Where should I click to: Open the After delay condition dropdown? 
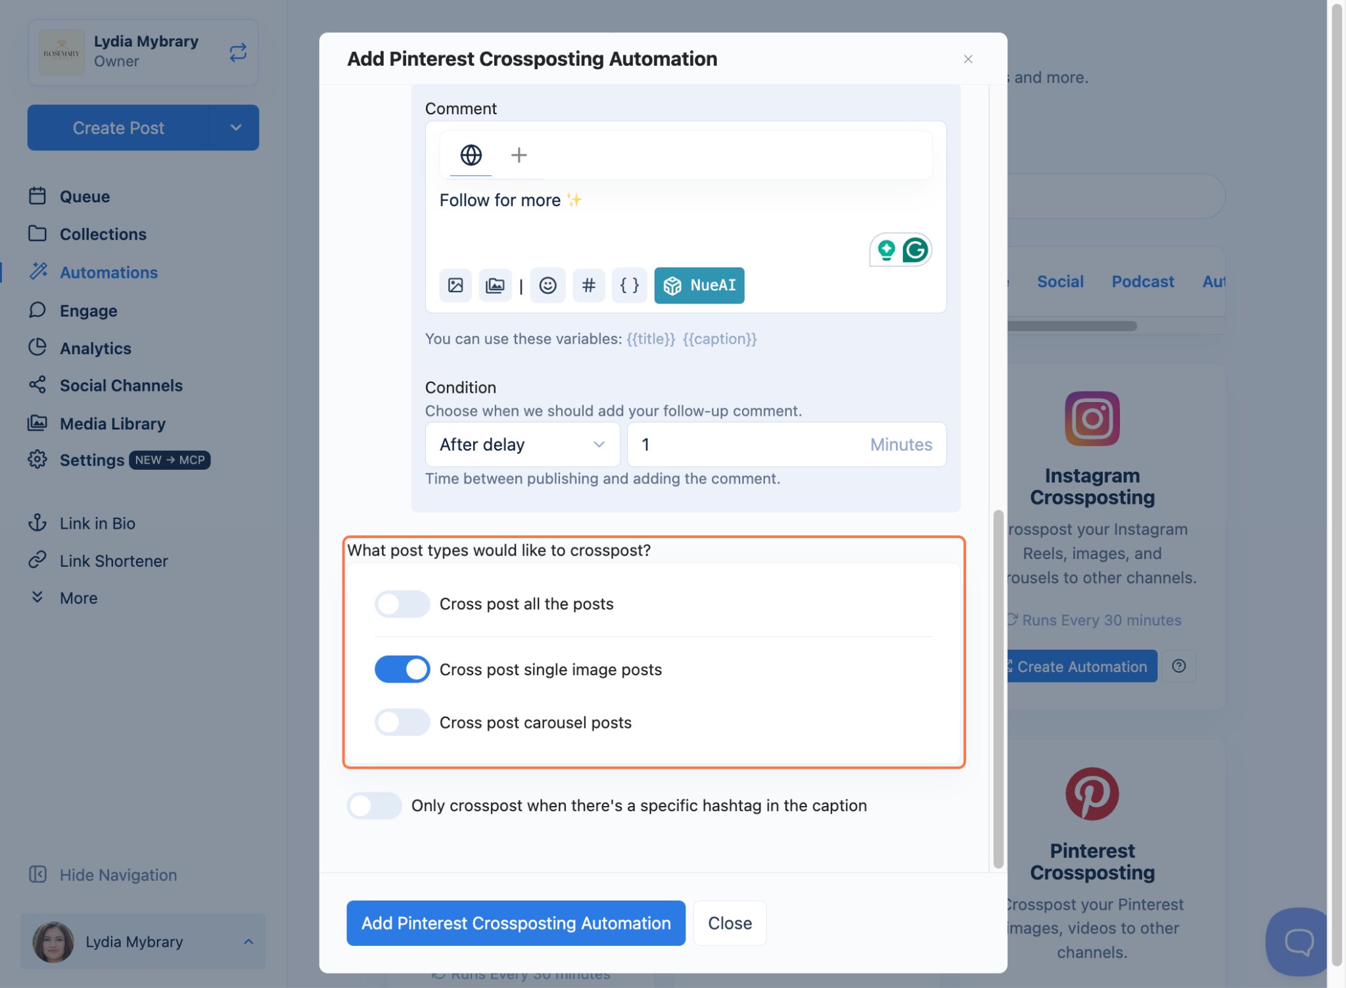tap(522, 445)
